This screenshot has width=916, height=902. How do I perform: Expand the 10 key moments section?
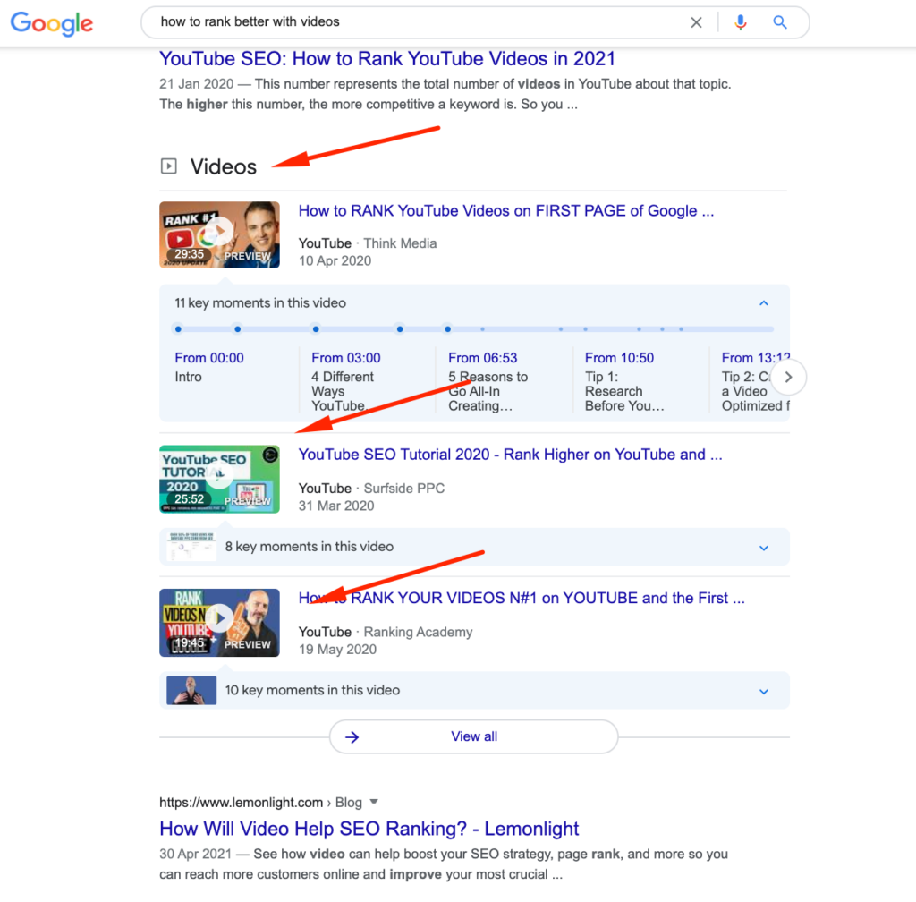pos(763,691)
